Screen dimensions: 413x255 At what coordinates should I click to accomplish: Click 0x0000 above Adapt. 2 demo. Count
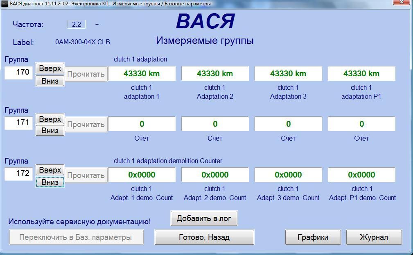tap(215, 175)
